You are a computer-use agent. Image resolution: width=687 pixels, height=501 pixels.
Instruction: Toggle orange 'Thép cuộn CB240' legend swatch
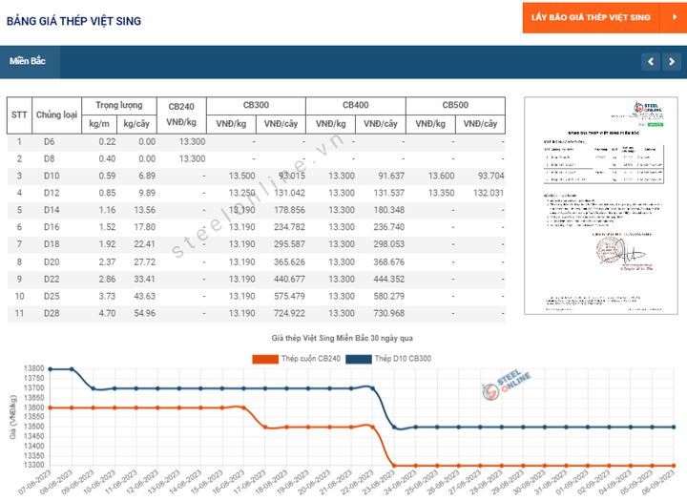click(x=265, y=359)
